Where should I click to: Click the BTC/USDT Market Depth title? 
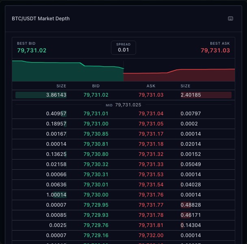[x=41, y=19]
